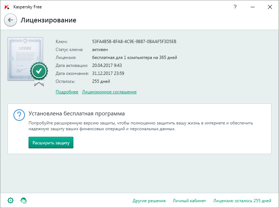
Task: Click the license key value 53FA4B5B-8FA8-4C9E-9B87-0BAAF5F3D5EB
Action: [x=134, y=42]
